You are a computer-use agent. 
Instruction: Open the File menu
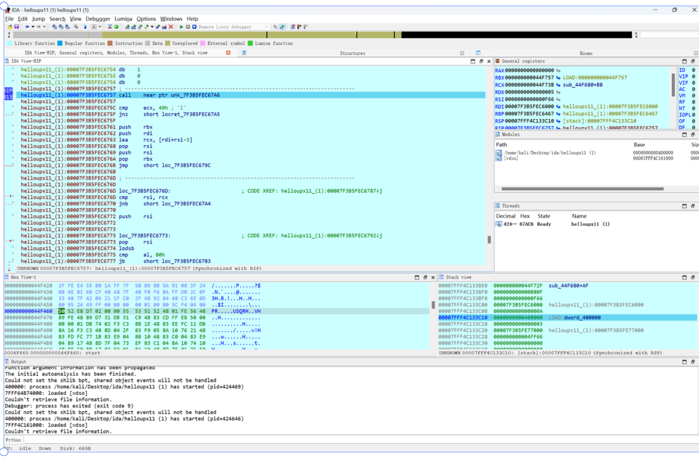9,18
